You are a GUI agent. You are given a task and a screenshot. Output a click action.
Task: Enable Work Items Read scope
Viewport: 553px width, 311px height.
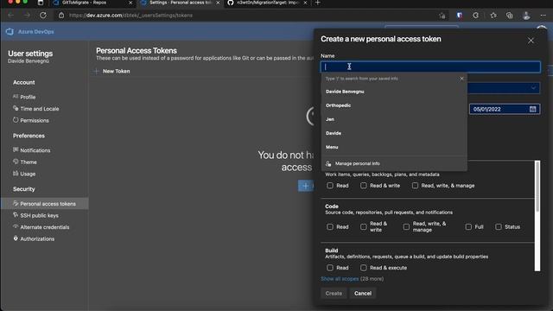pos(330,186)
